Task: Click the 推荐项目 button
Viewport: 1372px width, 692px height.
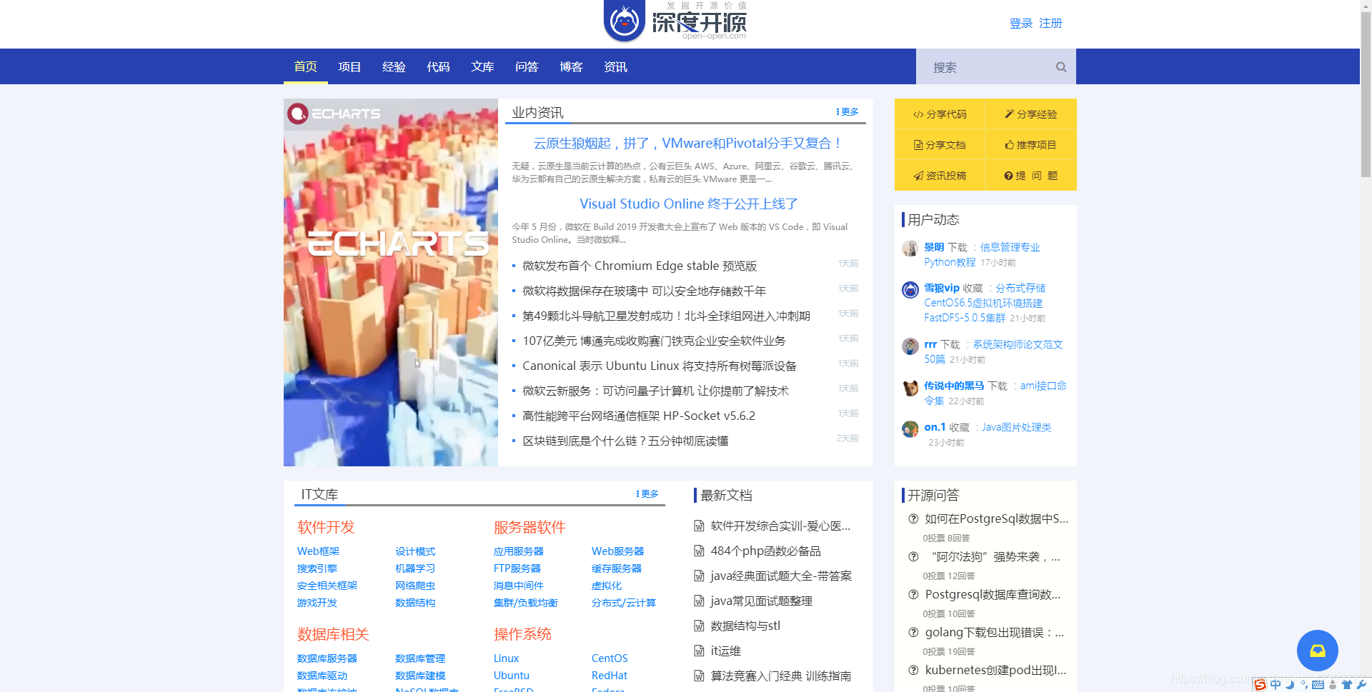Action: coord(1030,145)
